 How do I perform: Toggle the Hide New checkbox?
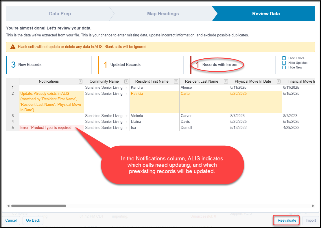(284, 67)
